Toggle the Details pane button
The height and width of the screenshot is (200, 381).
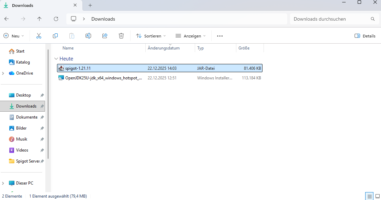[365, 36]
